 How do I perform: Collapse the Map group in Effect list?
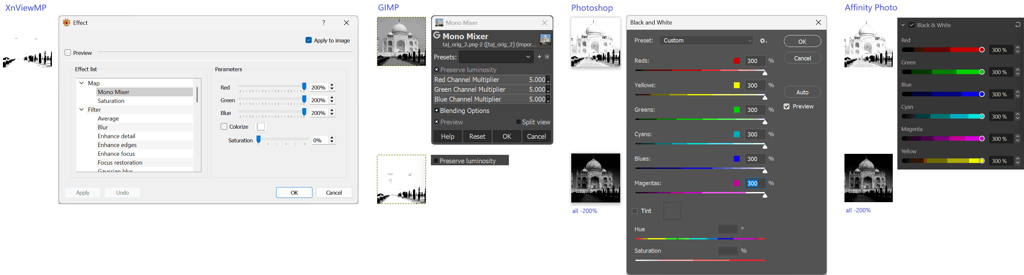(82, 83)
